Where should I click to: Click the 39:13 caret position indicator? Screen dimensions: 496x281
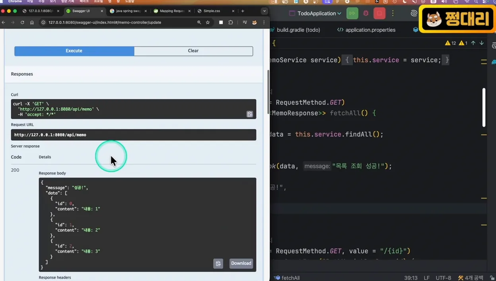pyautogui.click(x=411, y=278)
